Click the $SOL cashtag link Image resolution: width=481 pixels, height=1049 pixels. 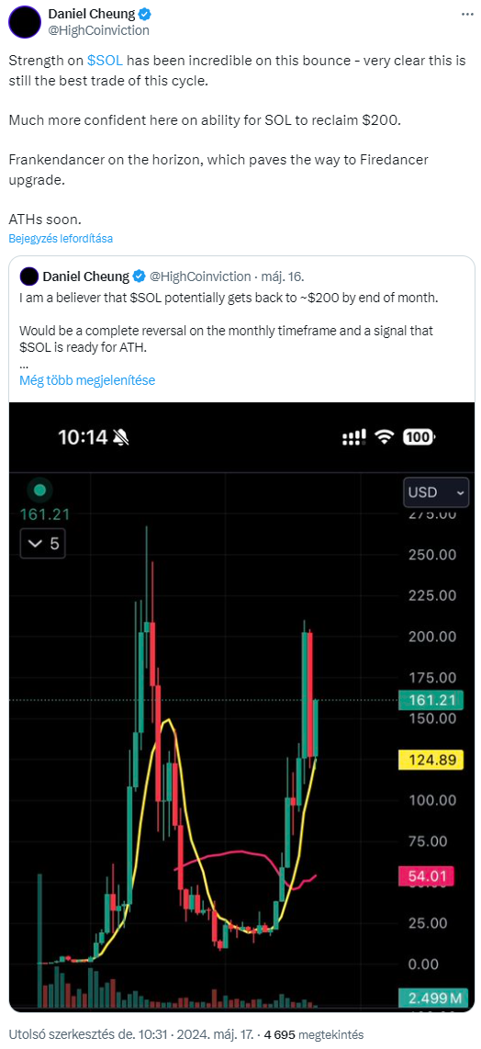(105, 61)
